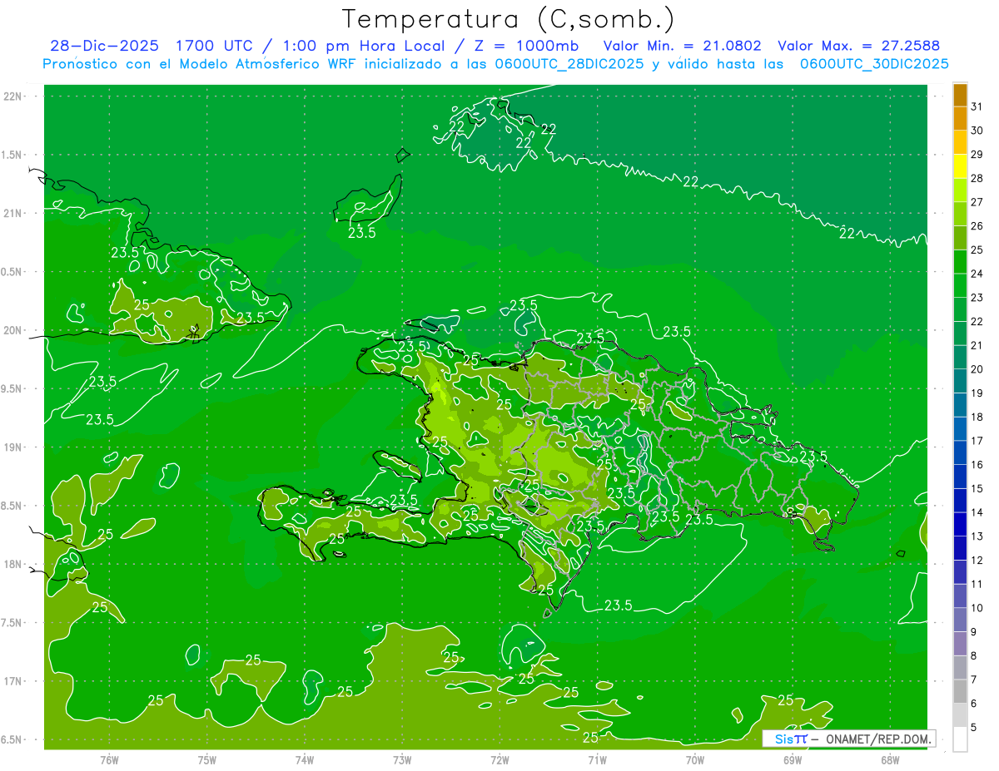Click the color bar label '25'
Image resolution: width=999 pixels, height=771 pixels.
point(977,250)
